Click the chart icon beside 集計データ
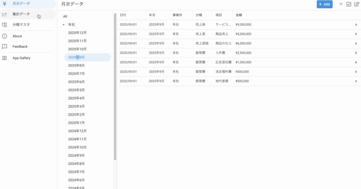The image size is (361, 189). point(5,14)
